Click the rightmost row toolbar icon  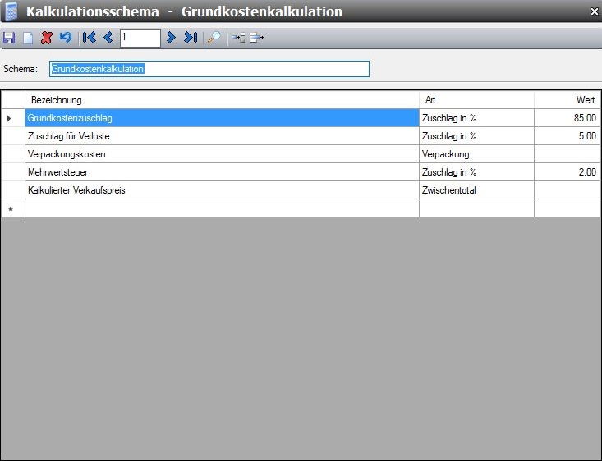coord(257,38)
